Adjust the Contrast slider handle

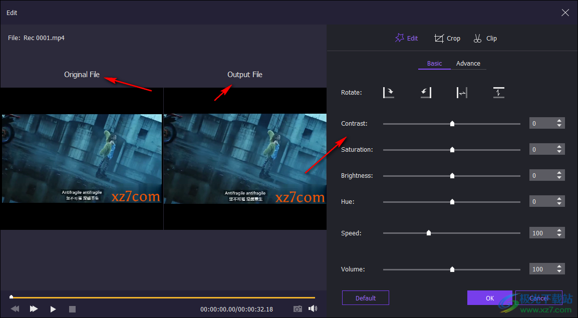pos(452,124)
